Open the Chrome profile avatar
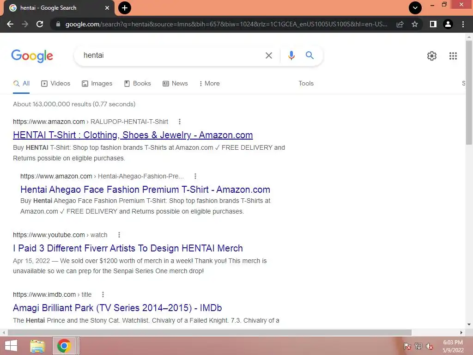Screen dimensions: 473x355 pos(448,24)
